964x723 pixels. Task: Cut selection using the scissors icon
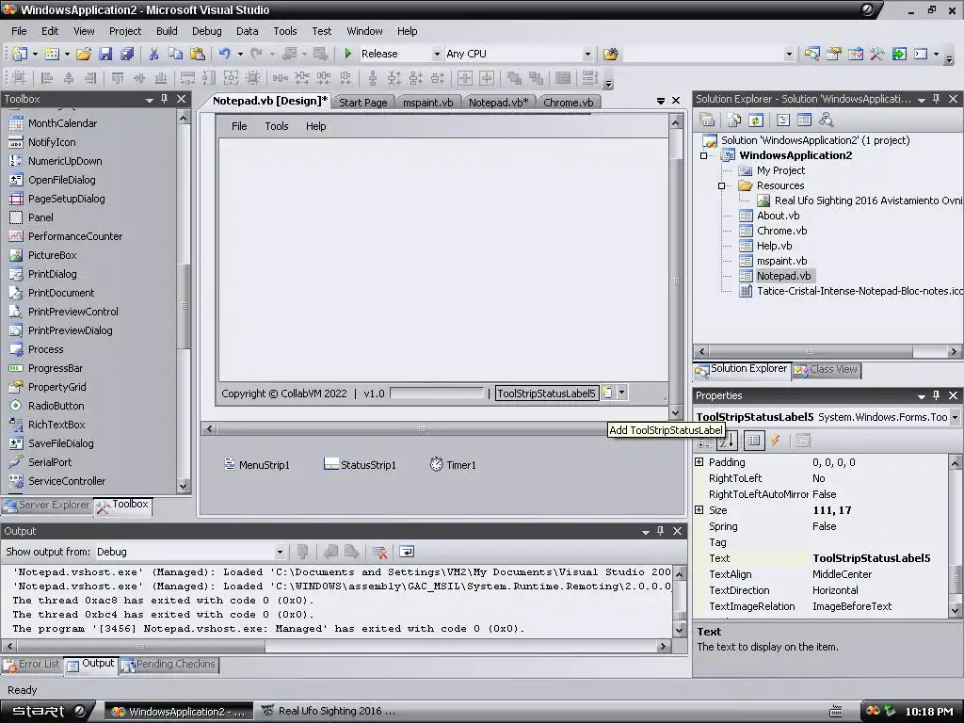pos(153,54)
